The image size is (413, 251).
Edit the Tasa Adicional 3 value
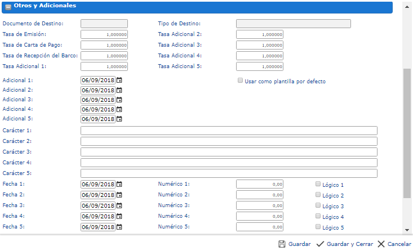click(x=260, y=45)
